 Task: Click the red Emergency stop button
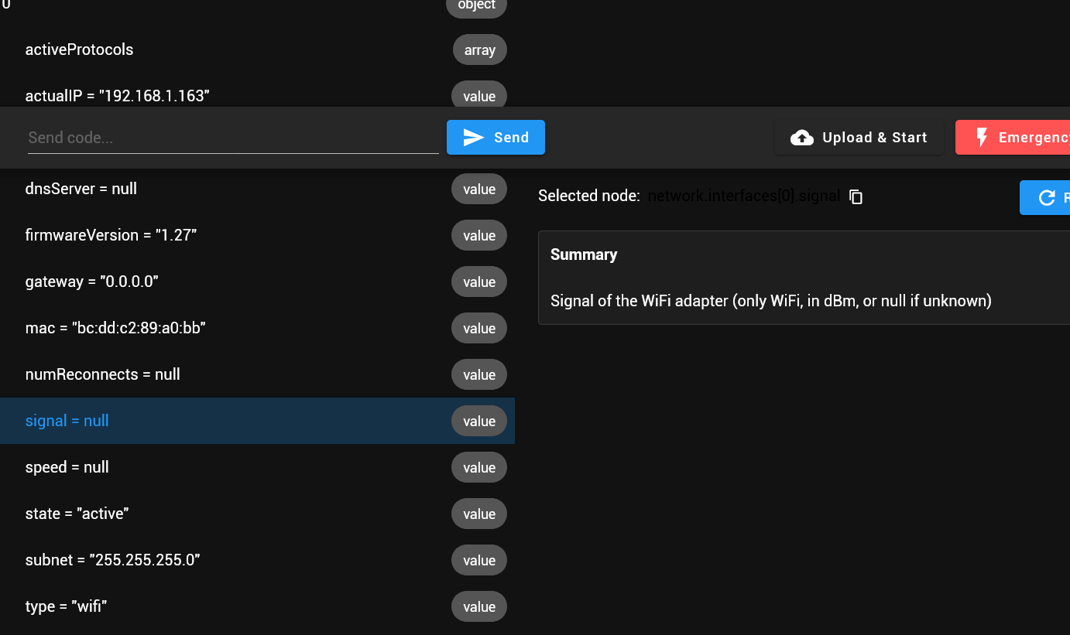1013,138
